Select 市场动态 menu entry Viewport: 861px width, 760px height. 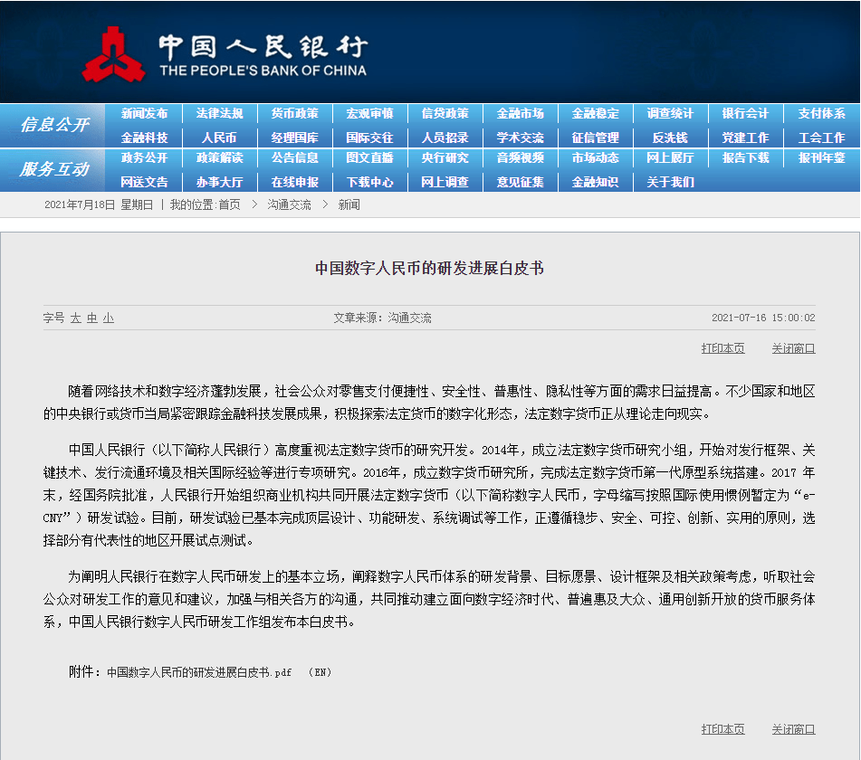[595, 158]
